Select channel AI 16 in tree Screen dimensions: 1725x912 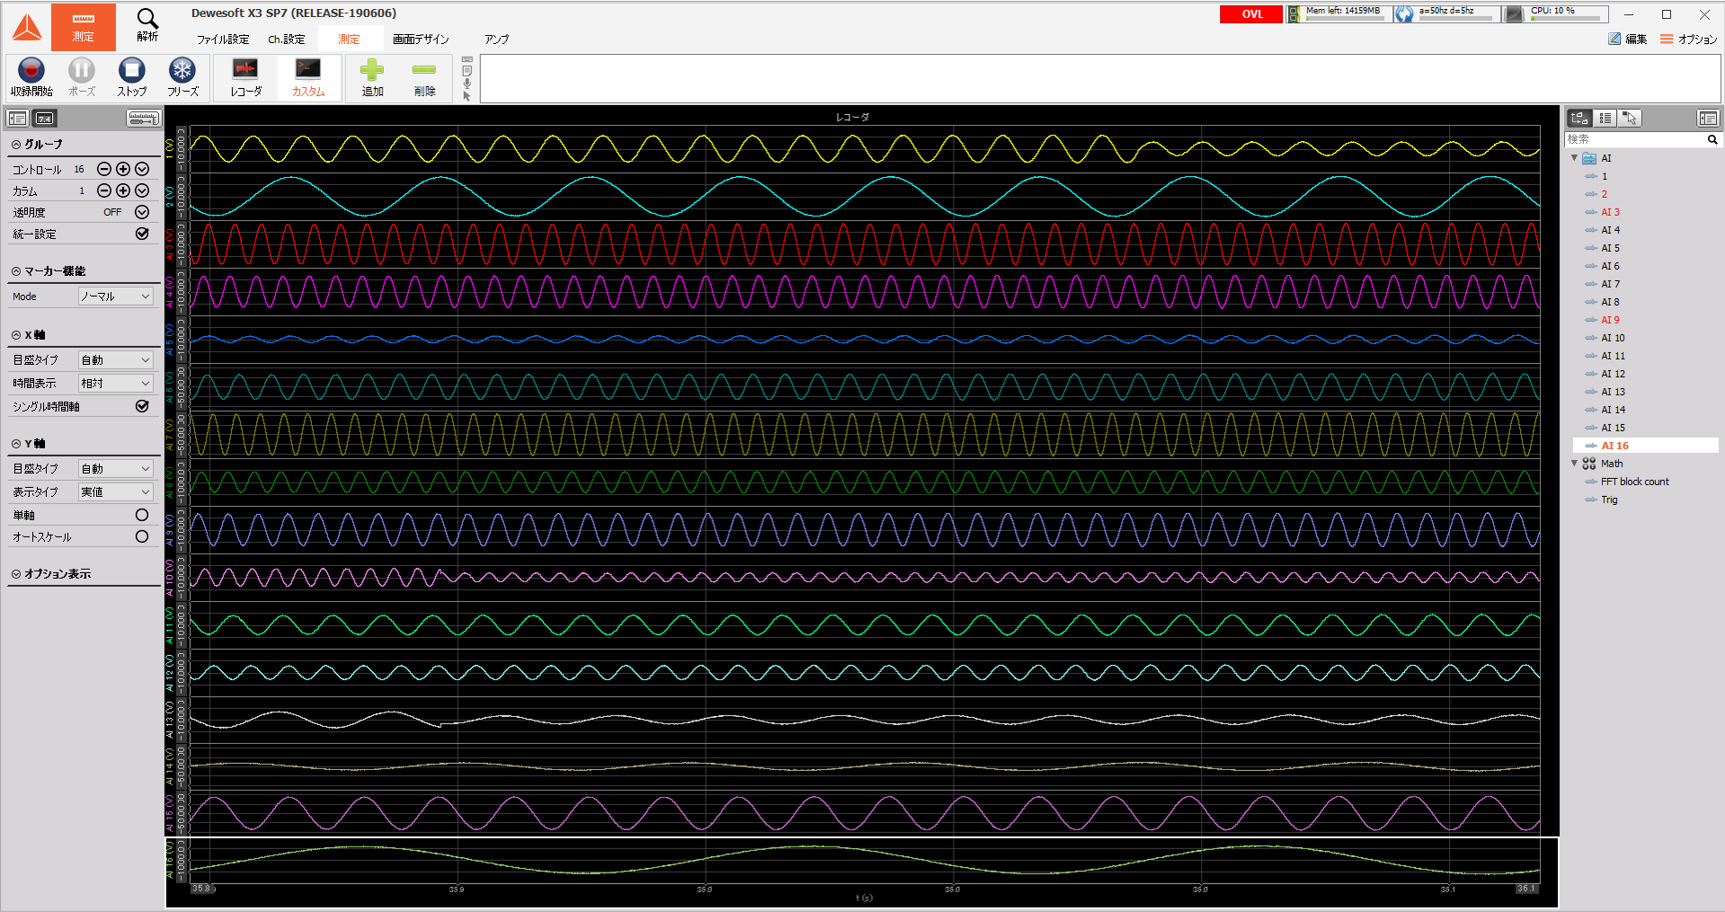[x=1614, y=446]
